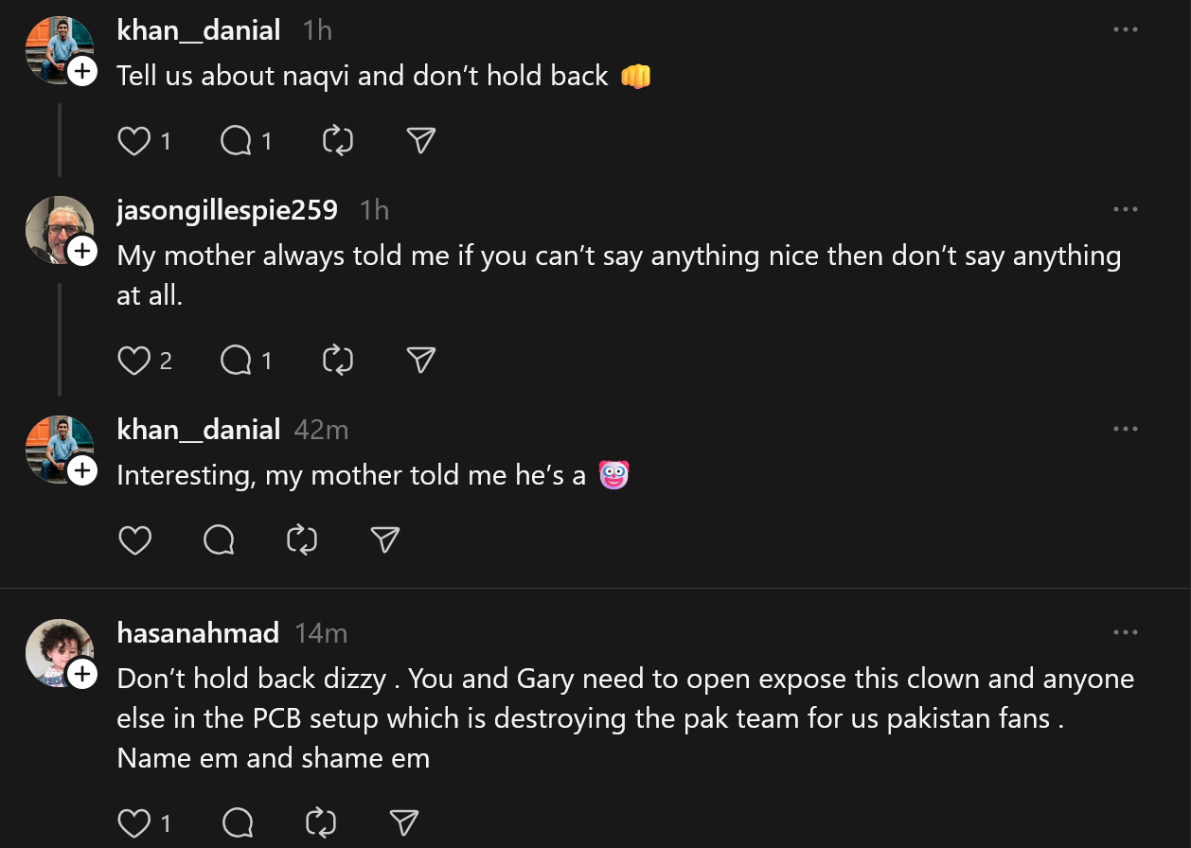The width and height of the screenshot is (1191, 848).
Task: Open jasongillespie259's profile from username
Action: (x=227, y=209)
